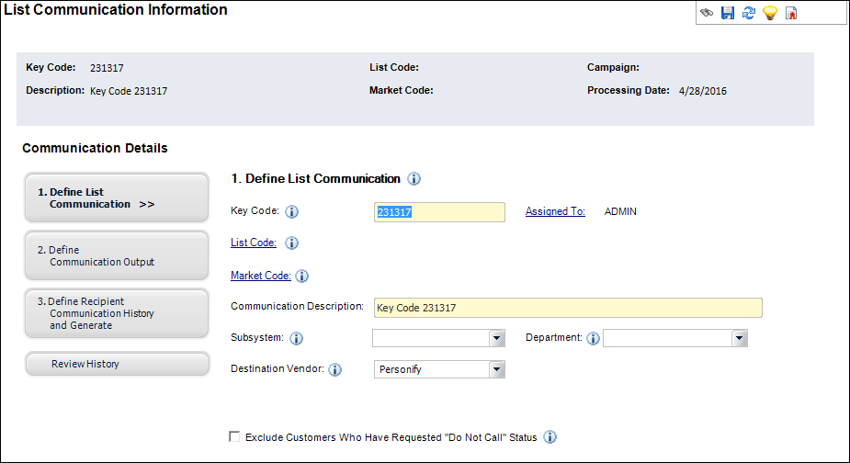Viewport: 850px width, 463px height.
Task: Click the info icon beside Department label
Action: click(593, 338)
